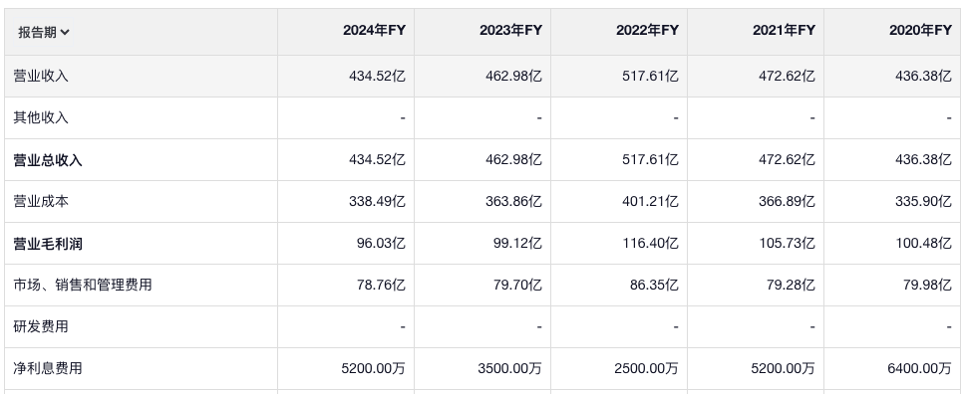Select the 2024年FY column header

point(374,30)
